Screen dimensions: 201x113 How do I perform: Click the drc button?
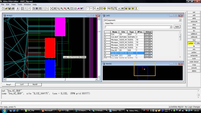click(x=194, y=31)
